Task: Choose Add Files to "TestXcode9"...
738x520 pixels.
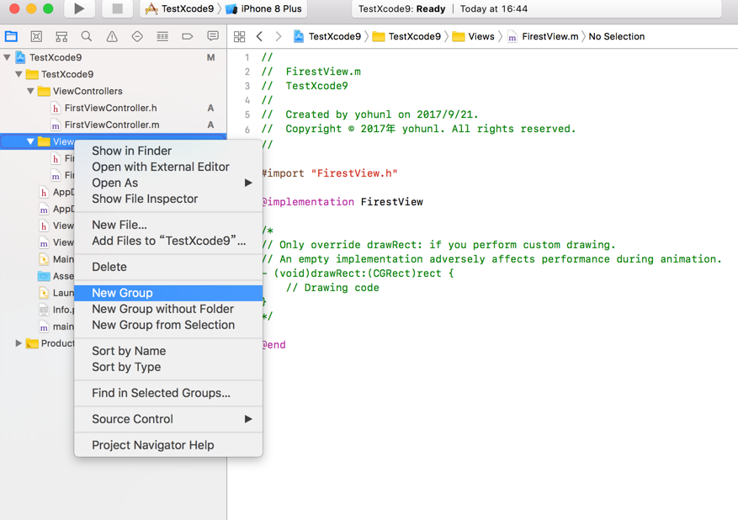Action: tap(168, 241)
